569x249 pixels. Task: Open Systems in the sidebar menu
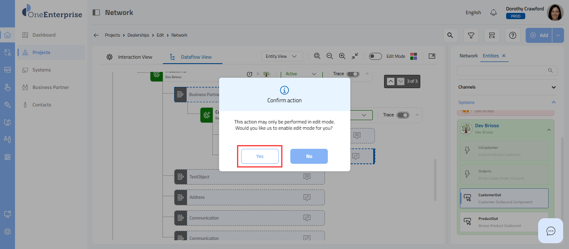42,70
